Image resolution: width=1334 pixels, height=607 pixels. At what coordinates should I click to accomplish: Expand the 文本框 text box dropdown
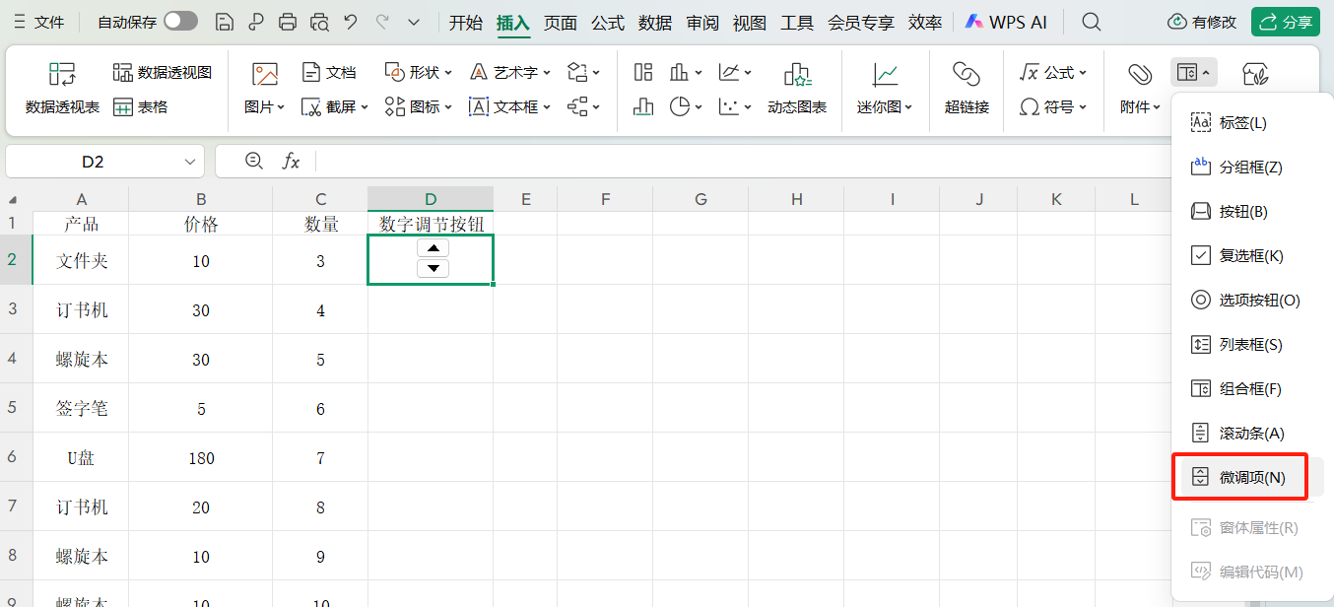click(x=546, y=106)
